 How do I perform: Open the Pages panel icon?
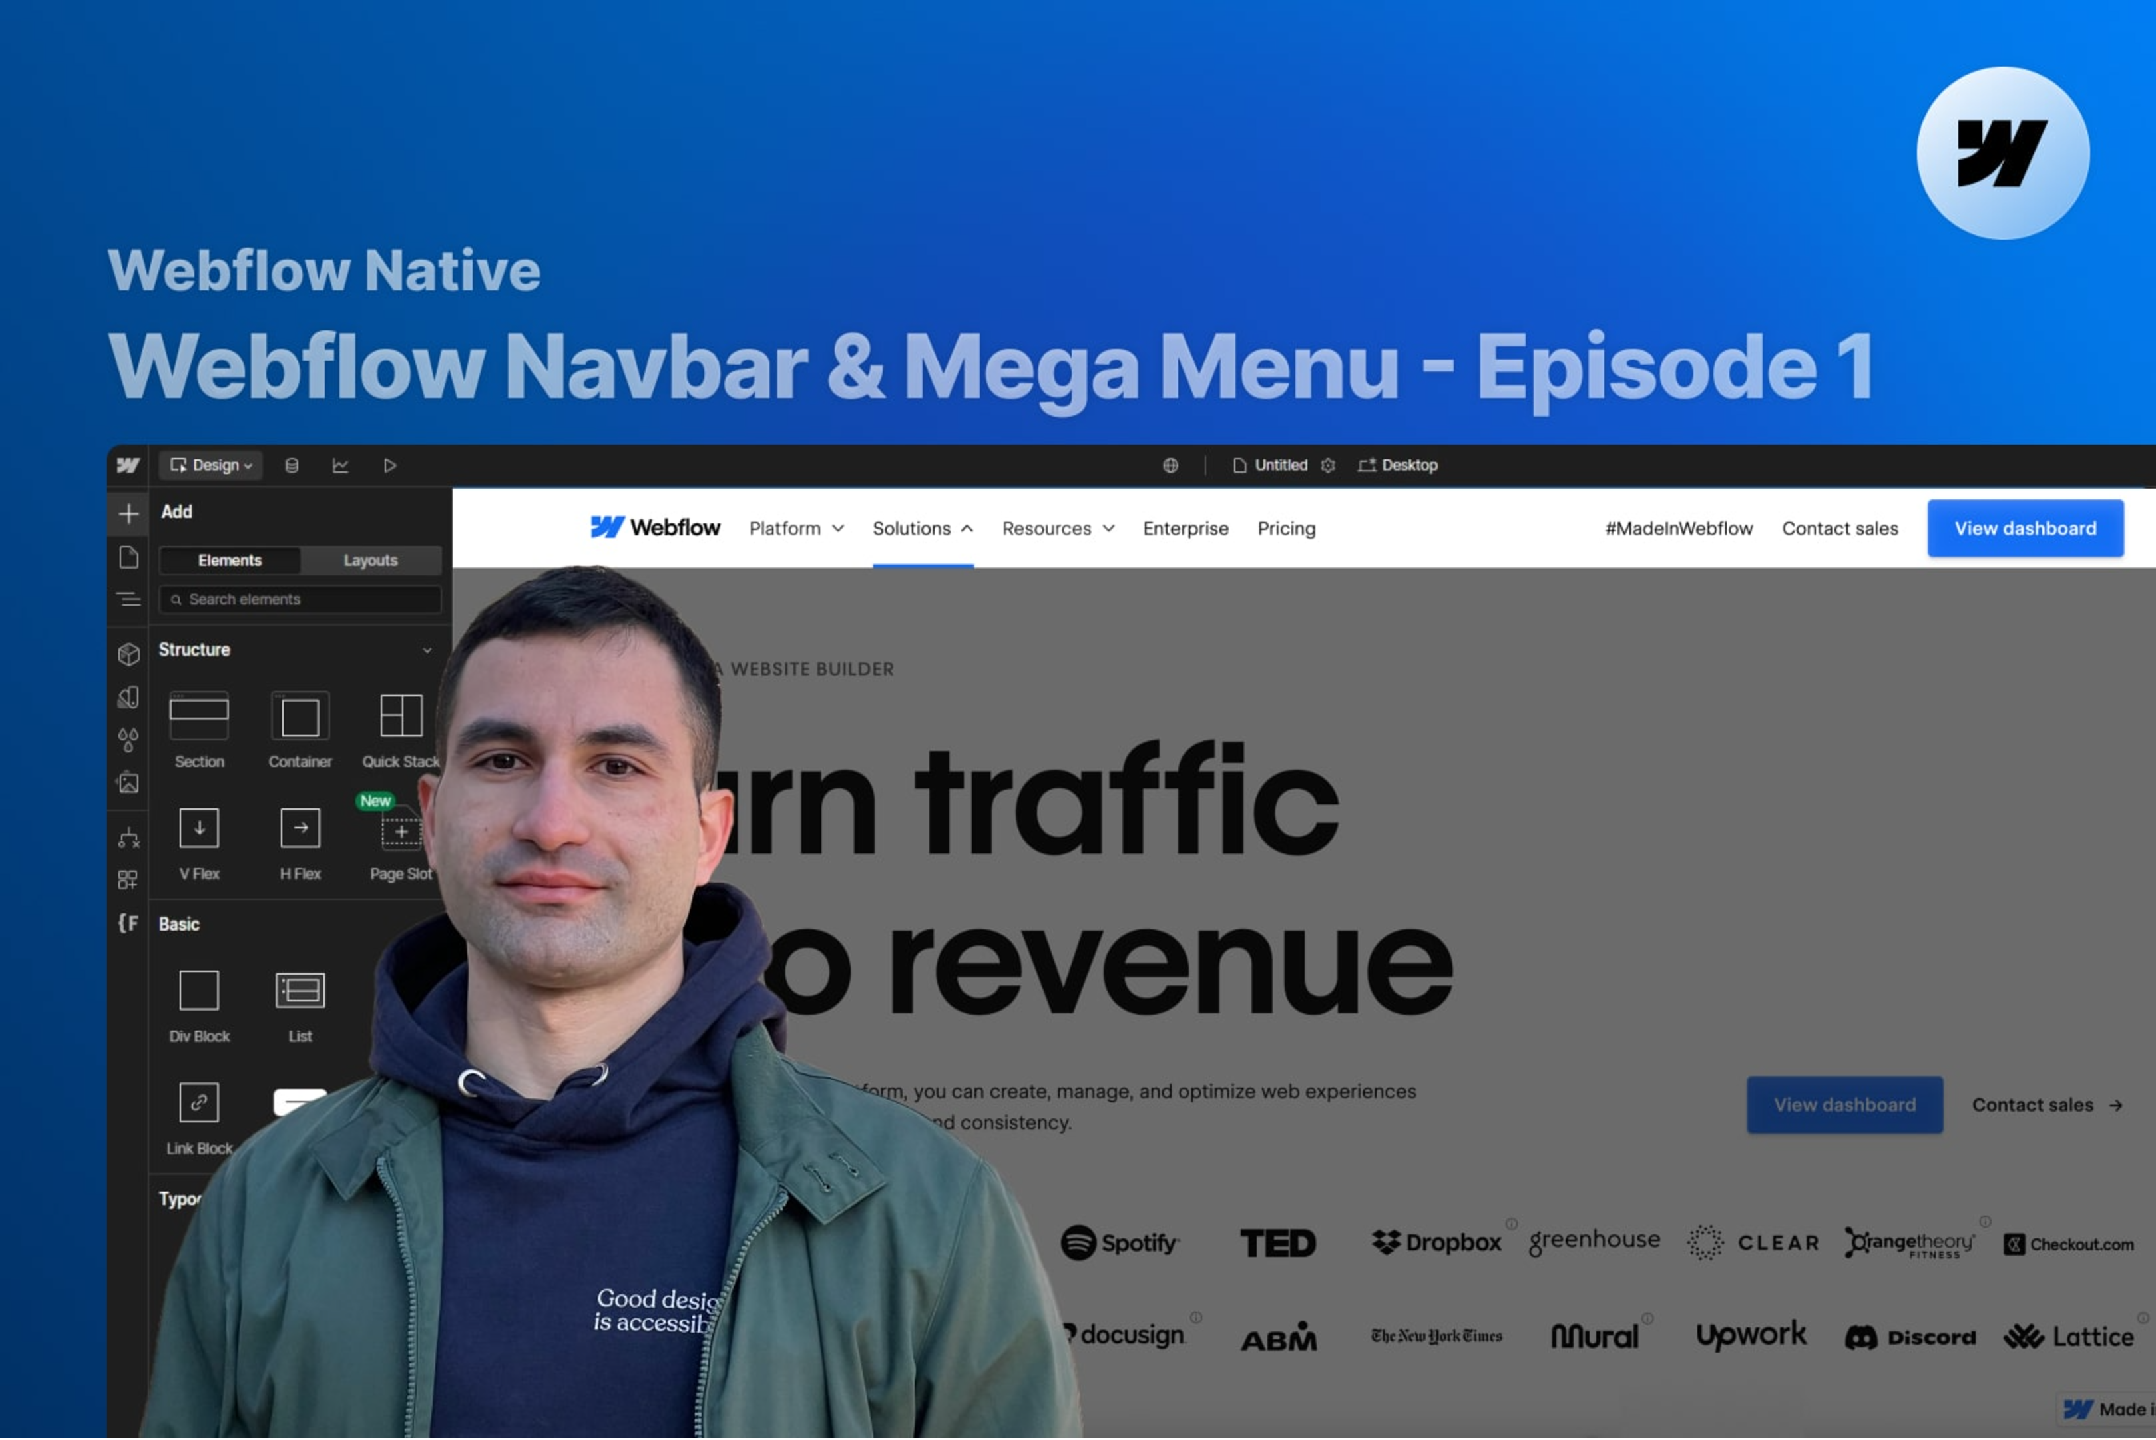(x=128, y=557)
